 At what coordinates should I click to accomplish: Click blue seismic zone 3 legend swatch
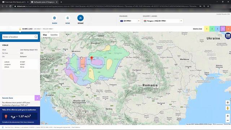(217, 29)
